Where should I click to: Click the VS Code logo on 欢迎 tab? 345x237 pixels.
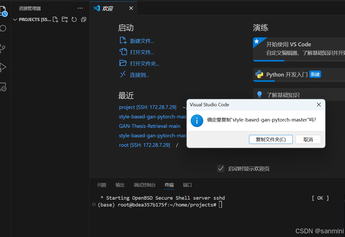point(97,8)
